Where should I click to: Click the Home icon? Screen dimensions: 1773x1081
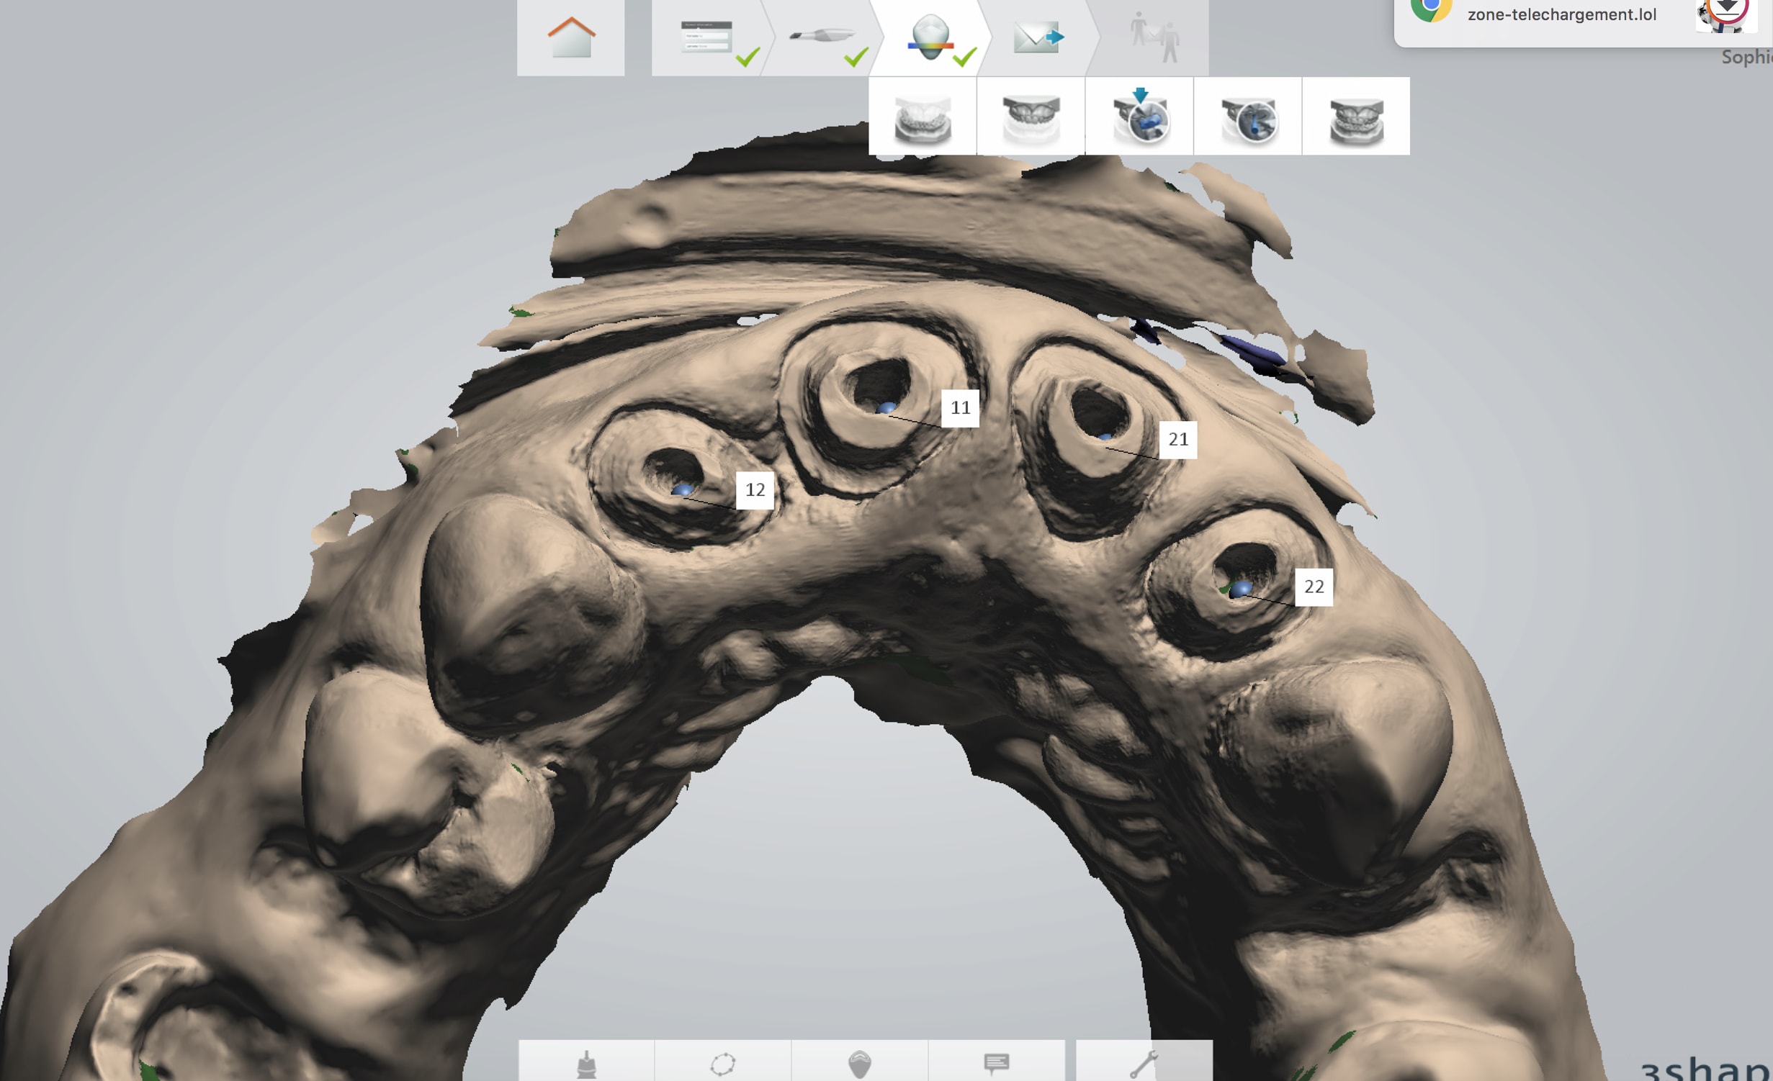click(x=570, y=37)
